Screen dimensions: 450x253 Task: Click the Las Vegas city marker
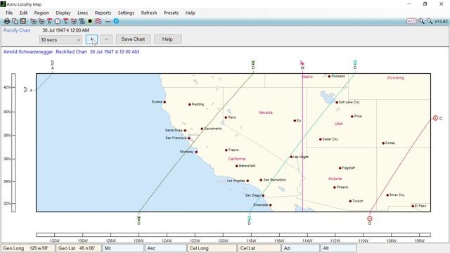[291, 157]
